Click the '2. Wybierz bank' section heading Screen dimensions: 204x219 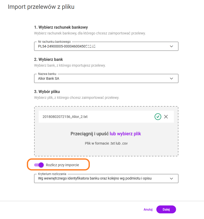48,60
